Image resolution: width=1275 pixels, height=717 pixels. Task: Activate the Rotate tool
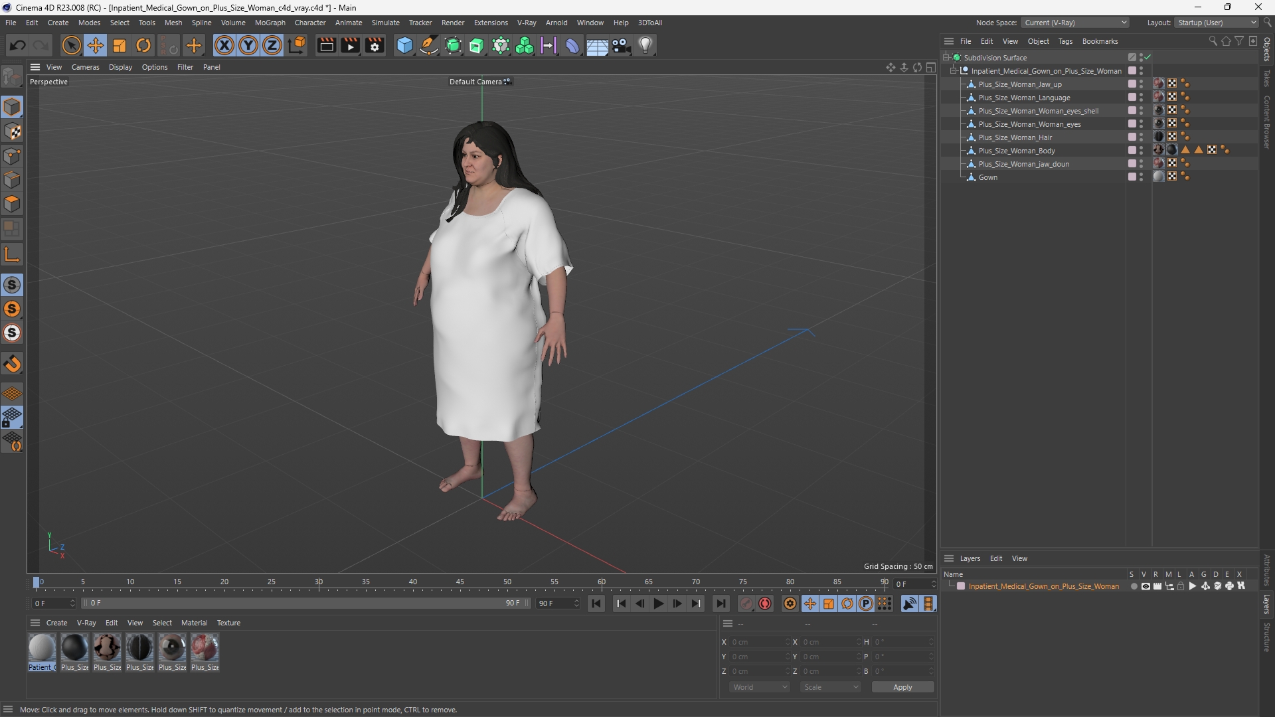coord(143,45)
